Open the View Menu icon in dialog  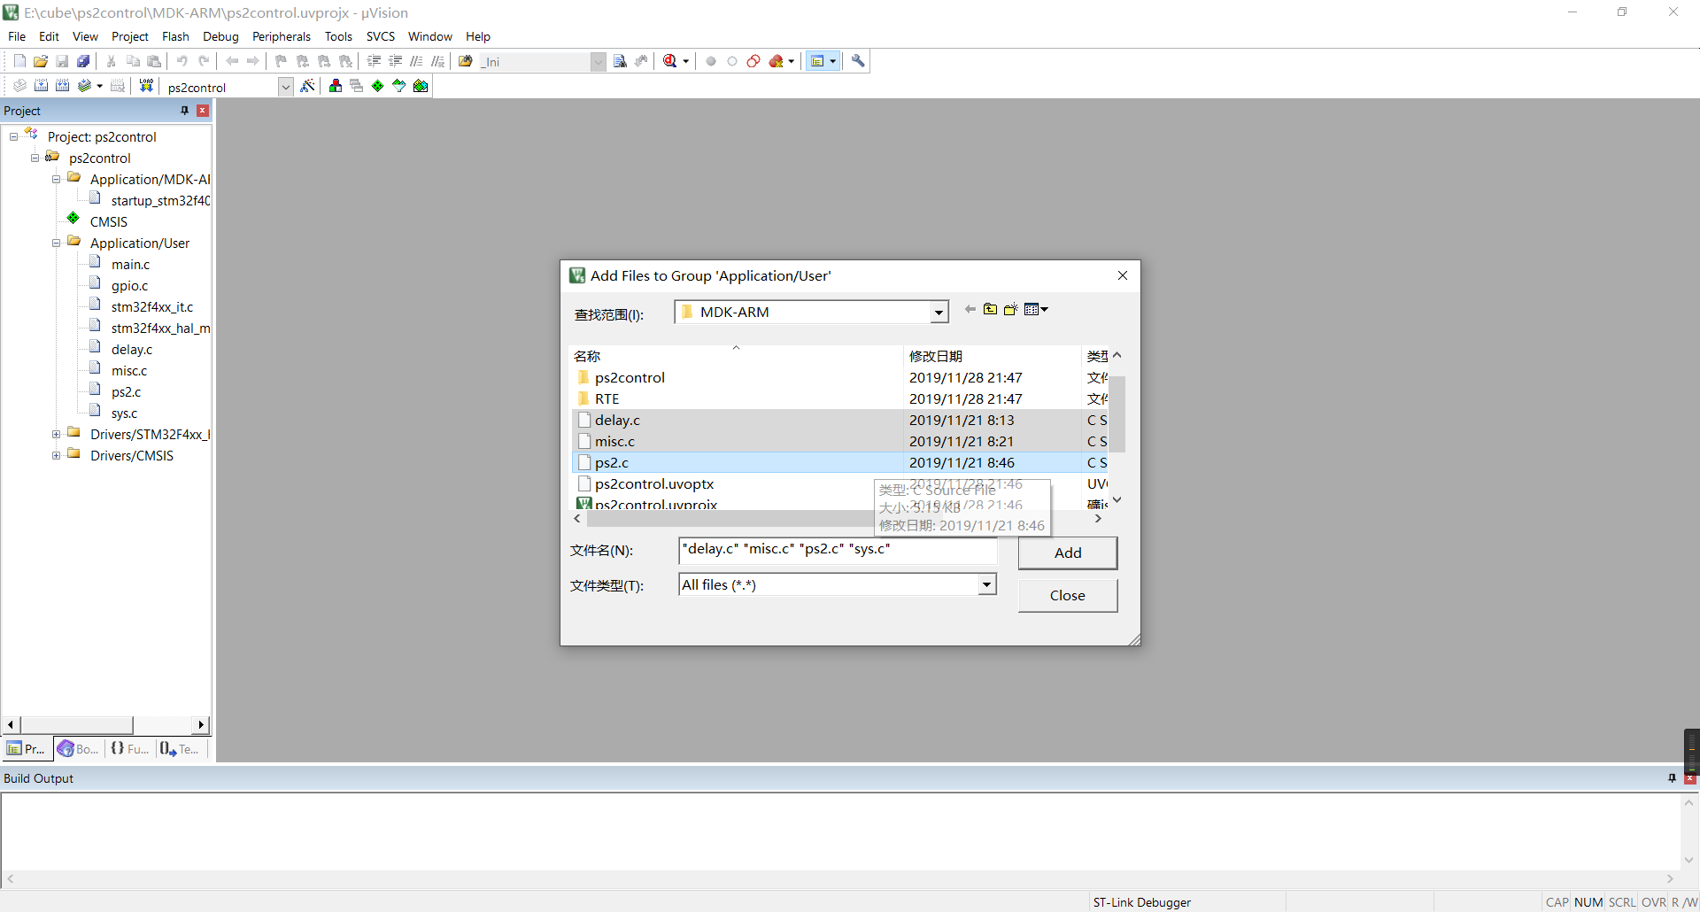pyautogui.click(x=1036, y=309)
